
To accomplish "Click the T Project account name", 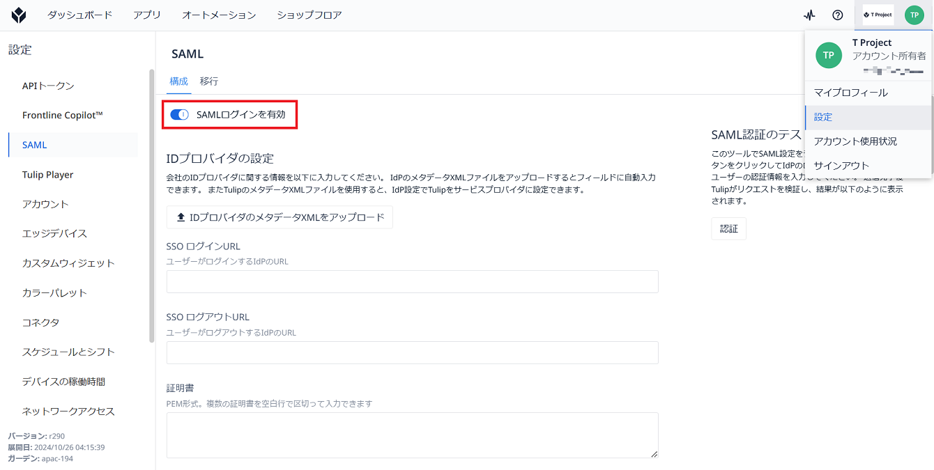I will click(x=872, y=42).
